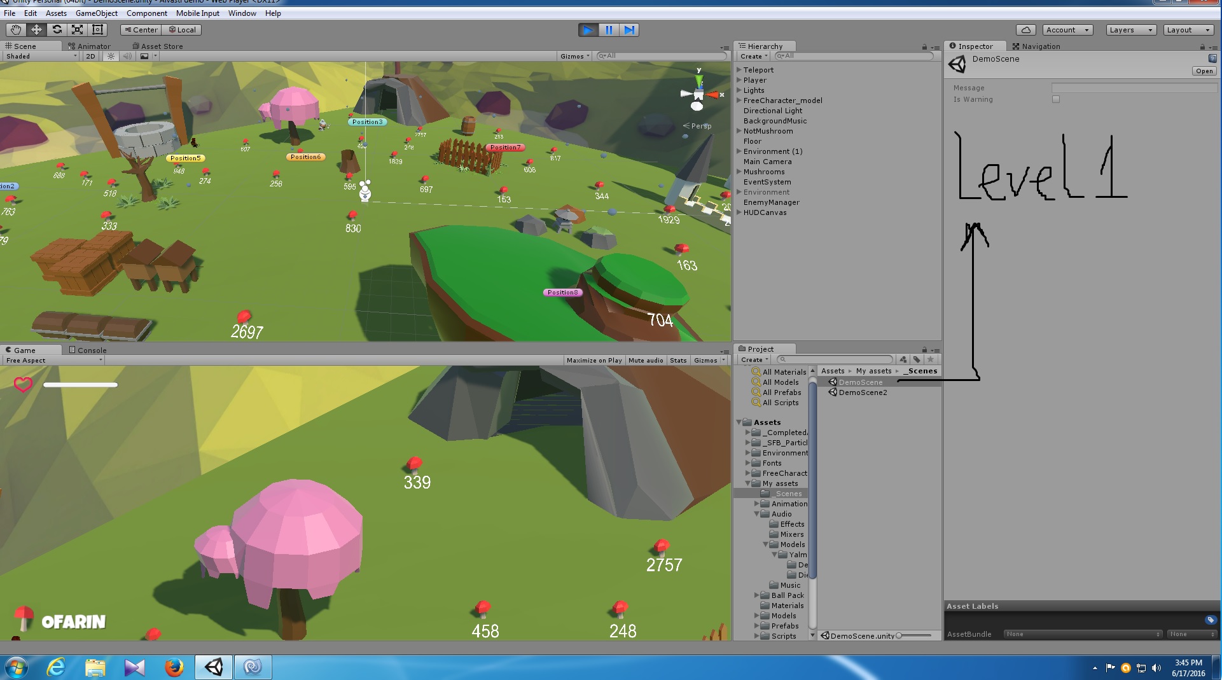Open Hierarchy Create dropdown
The width and height of the screenshot is (1222, 680).
[754, 56]
